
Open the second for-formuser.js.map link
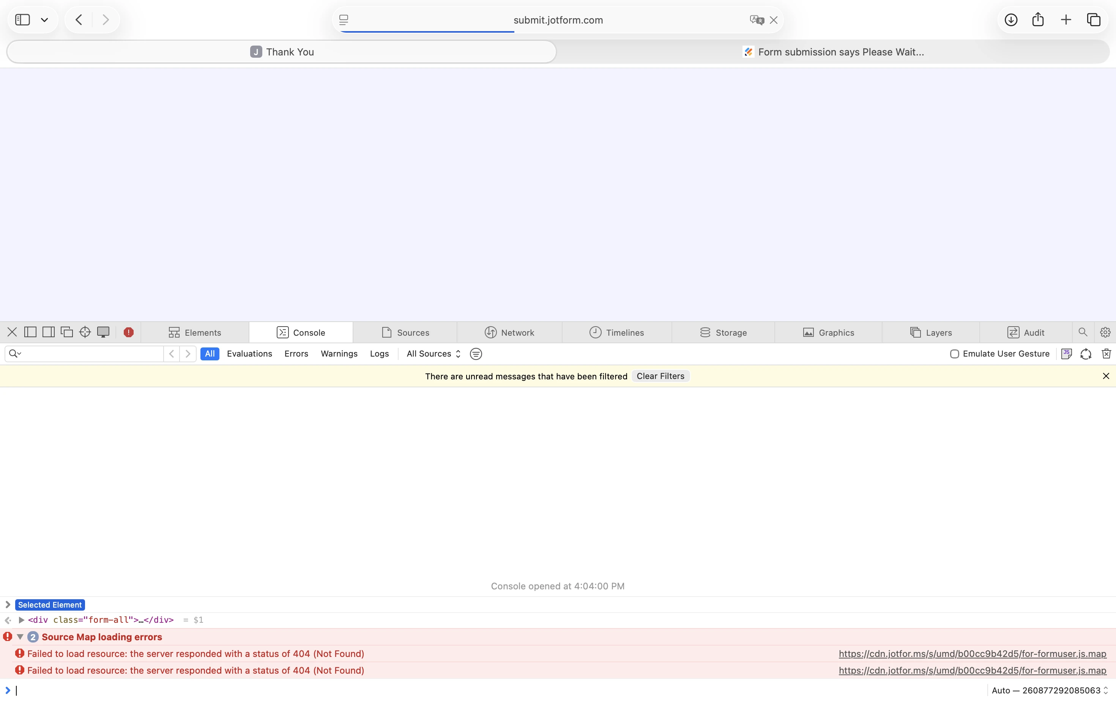tap(973, 670)
